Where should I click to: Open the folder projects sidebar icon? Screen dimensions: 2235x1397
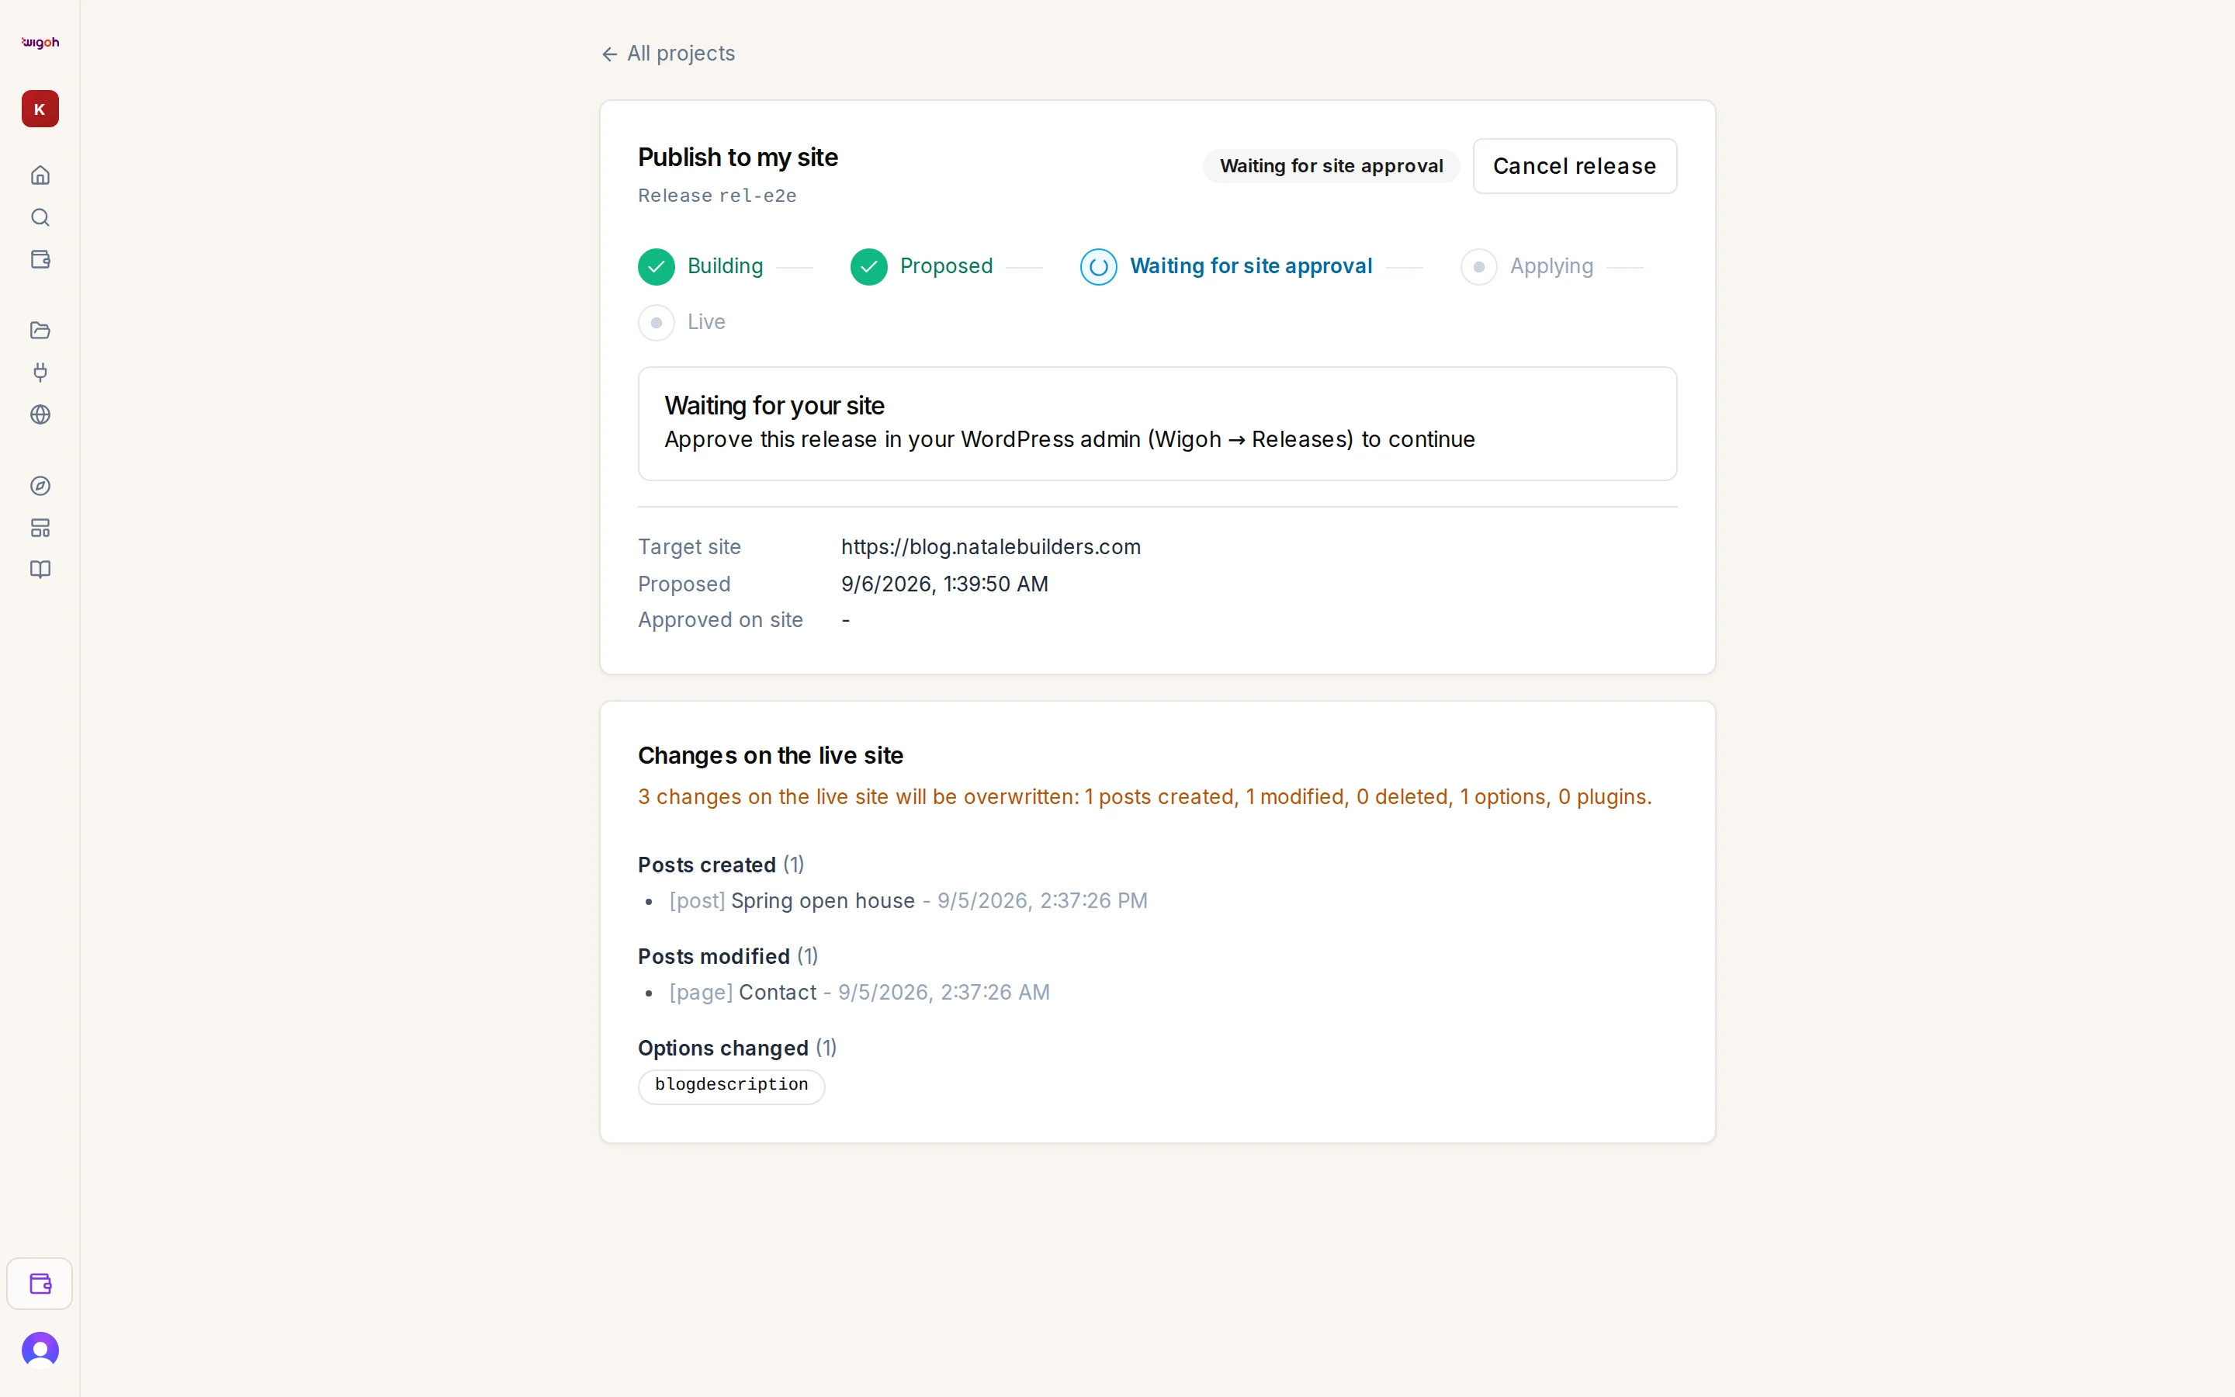(x=40, y=330)
